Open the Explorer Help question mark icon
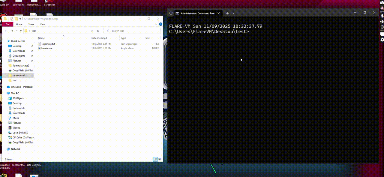 161,24
